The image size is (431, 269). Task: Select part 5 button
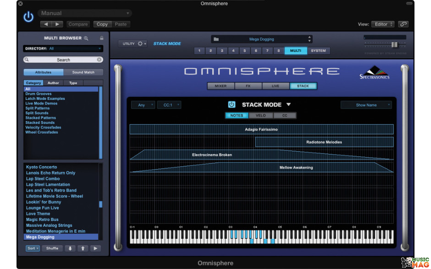click(244, 50)
